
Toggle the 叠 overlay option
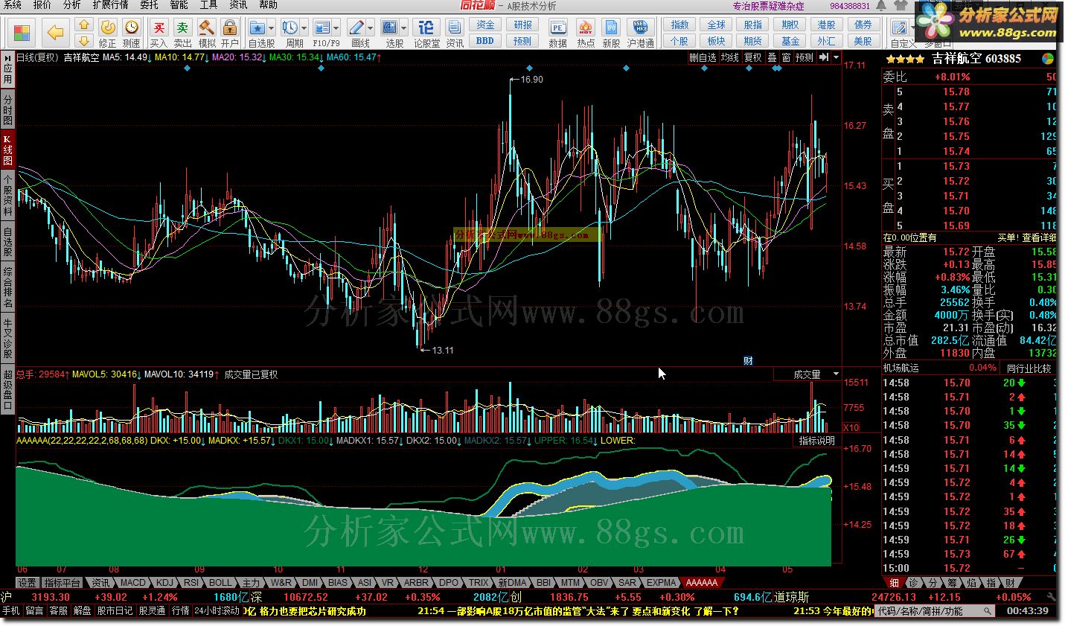(x=772, y=57)
